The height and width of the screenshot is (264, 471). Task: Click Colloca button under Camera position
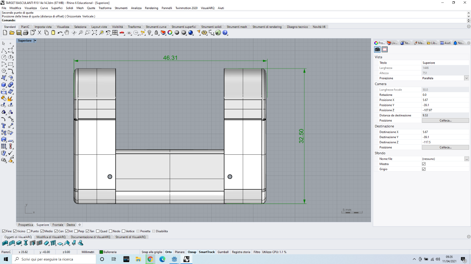pyautogui.click(x=445, y=121)
